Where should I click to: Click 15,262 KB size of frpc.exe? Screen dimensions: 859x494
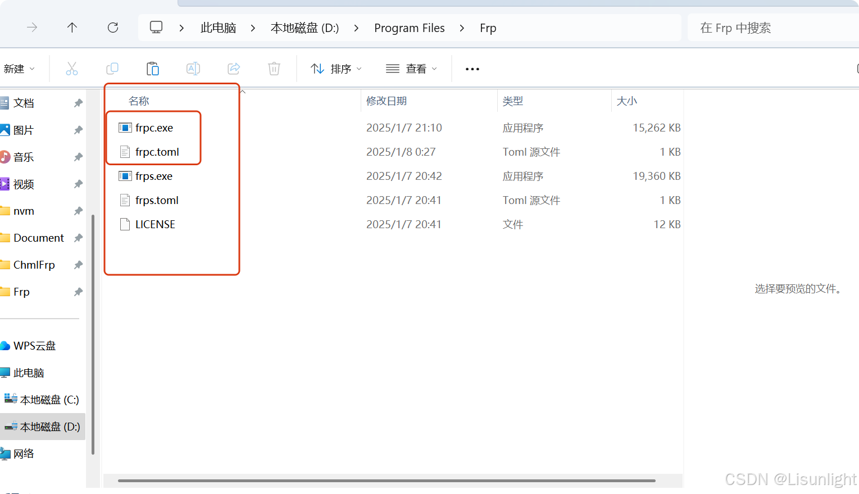[x=657, y=128]
